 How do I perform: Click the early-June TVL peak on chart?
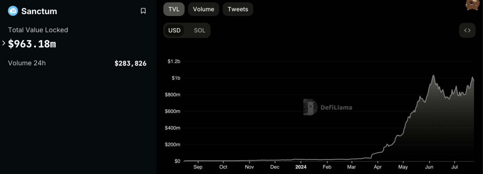434,75
